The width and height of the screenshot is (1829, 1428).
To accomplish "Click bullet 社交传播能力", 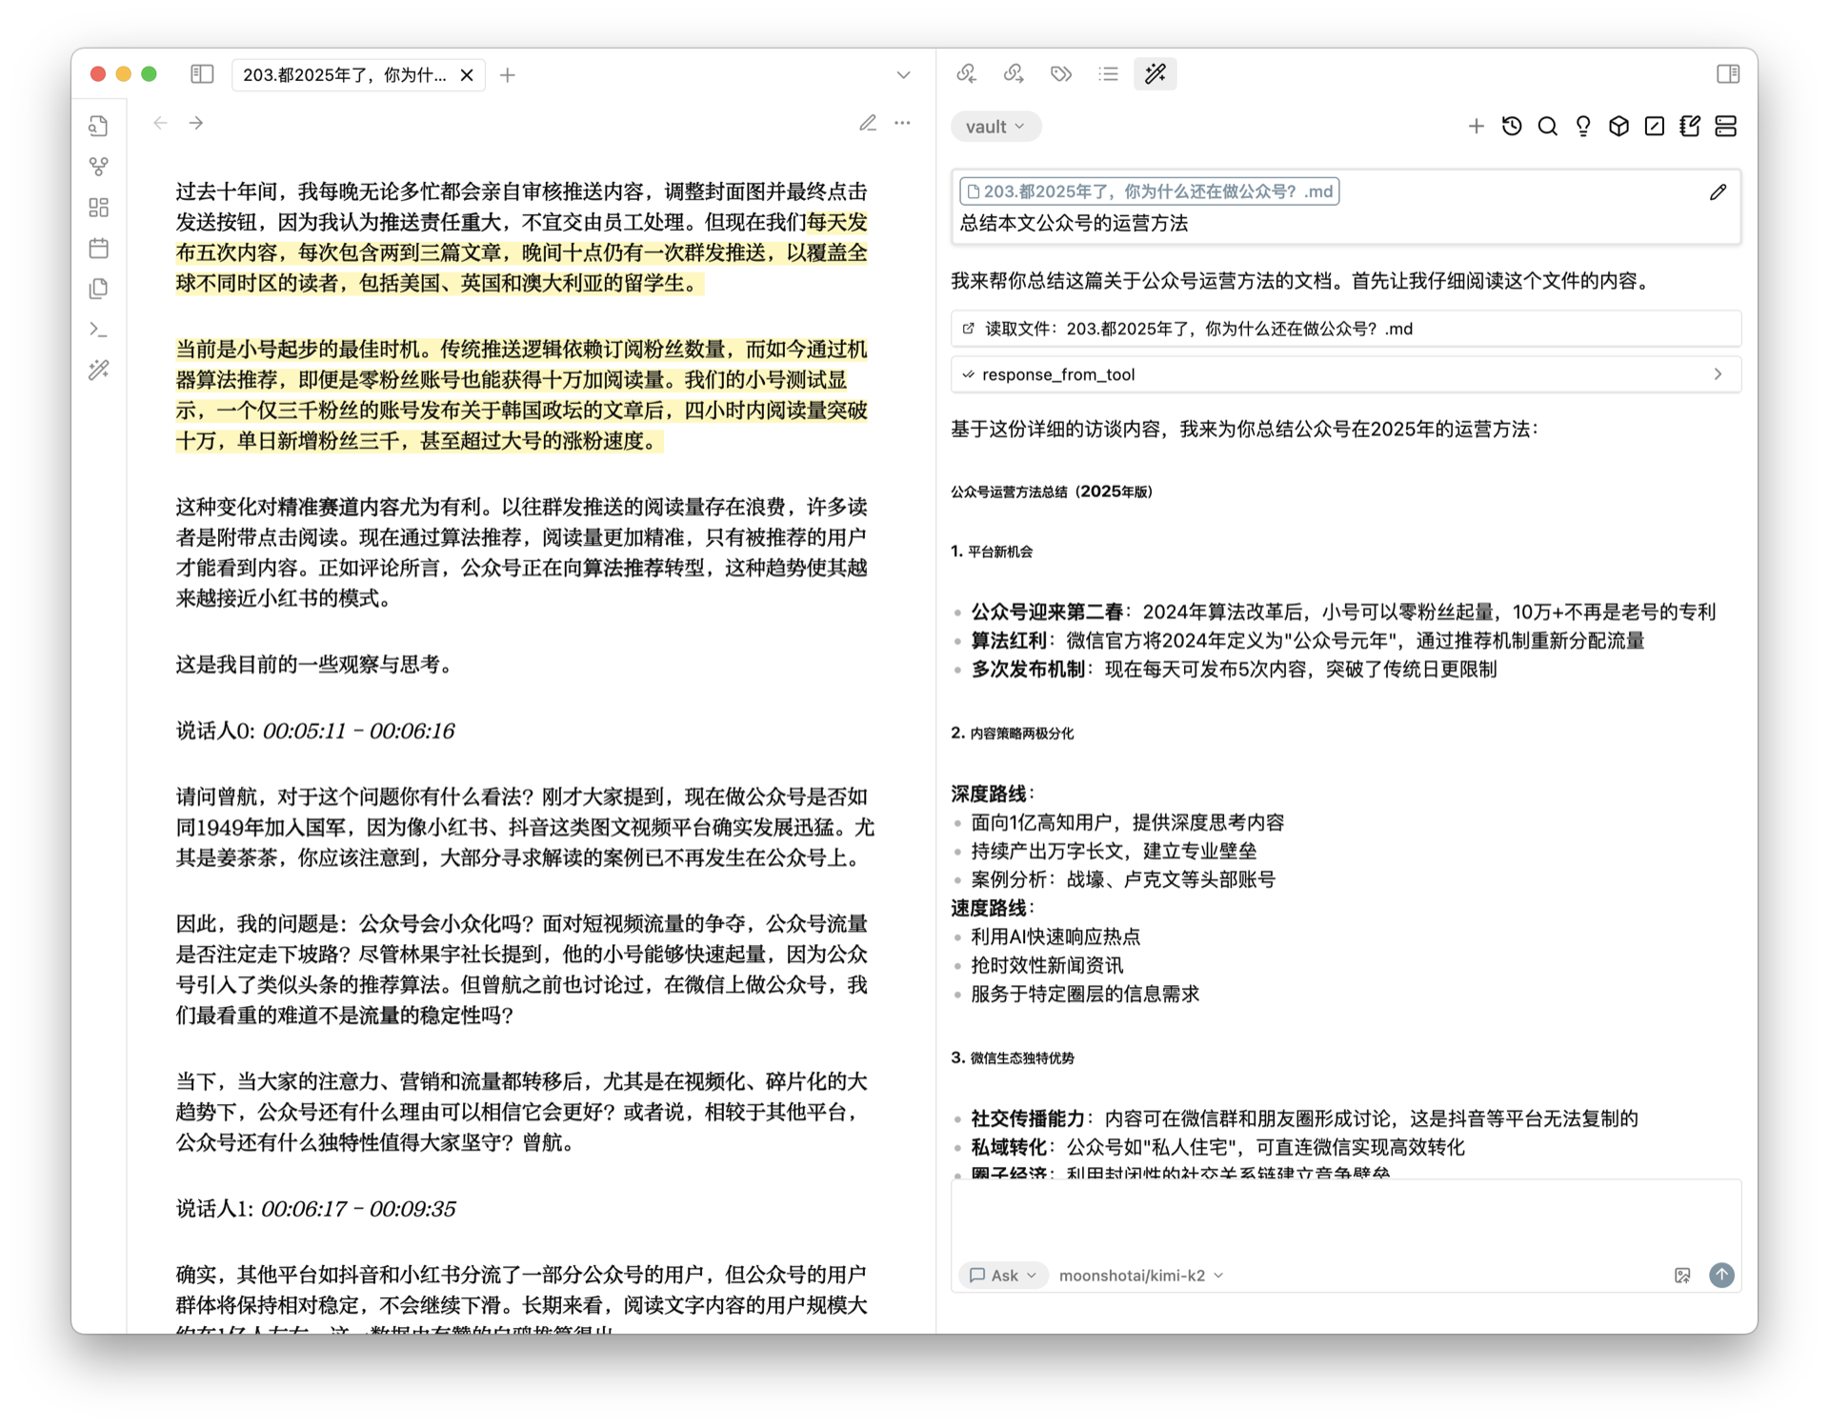I will pyautogui.click(x=1304, y=1119).
